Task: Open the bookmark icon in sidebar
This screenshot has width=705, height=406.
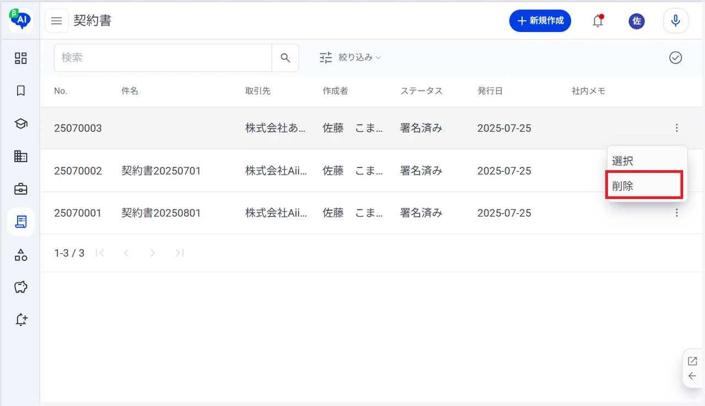Action: (x=21, y=91)
